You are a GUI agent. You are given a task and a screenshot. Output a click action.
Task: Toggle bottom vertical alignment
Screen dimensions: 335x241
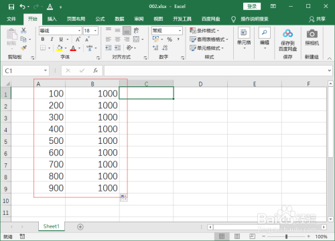pyautogui.click(x=127, y=30)
